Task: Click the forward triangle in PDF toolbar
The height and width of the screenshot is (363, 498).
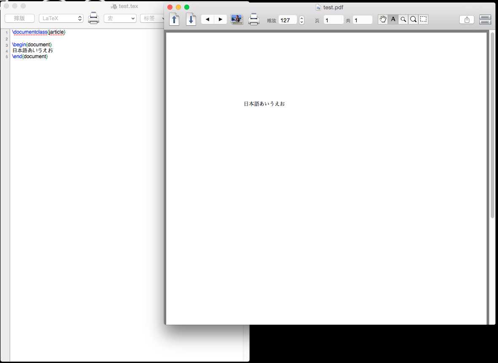Action: [x=221, y=19]
